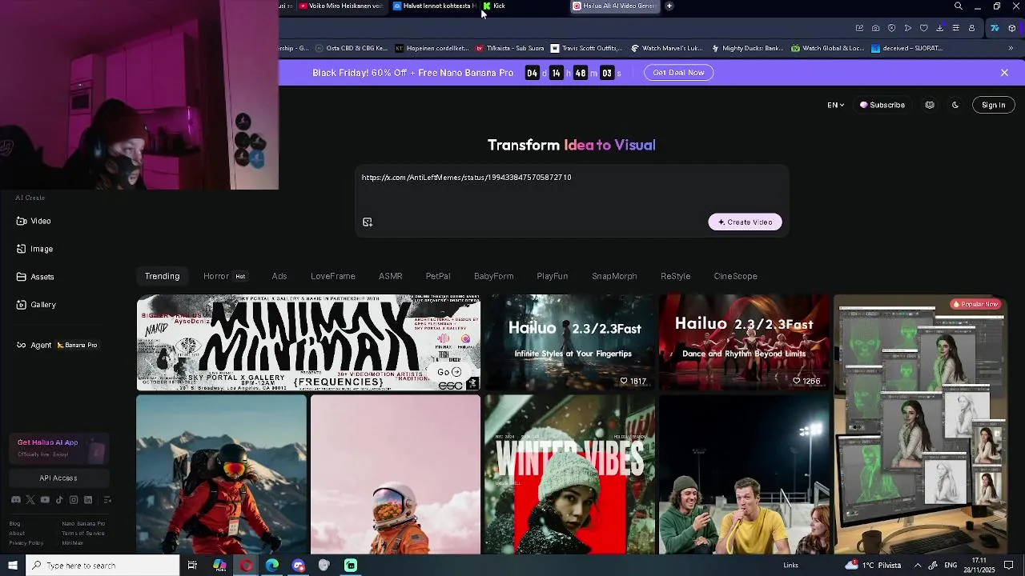Viewport: 1025px width, 576px height.
Task: Toggle dark mode with the moon icon
Action: click(955, 105)
